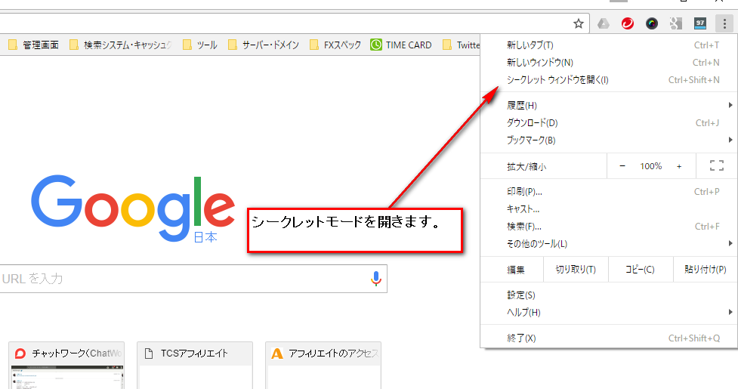Viewport: 738px width, 389px height.
Task: Open the チャットワーク(ChatWork) thumbnail tile
Action: coord(66,365)
